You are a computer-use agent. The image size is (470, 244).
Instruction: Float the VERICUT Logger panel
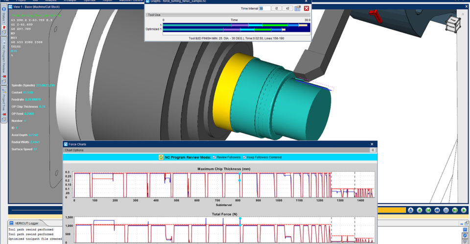(x=467, y=223)
